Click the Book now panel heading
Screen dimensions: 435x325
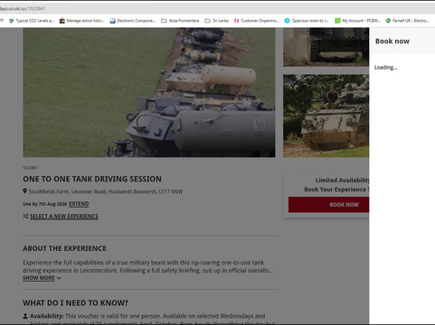pos(392,42)
